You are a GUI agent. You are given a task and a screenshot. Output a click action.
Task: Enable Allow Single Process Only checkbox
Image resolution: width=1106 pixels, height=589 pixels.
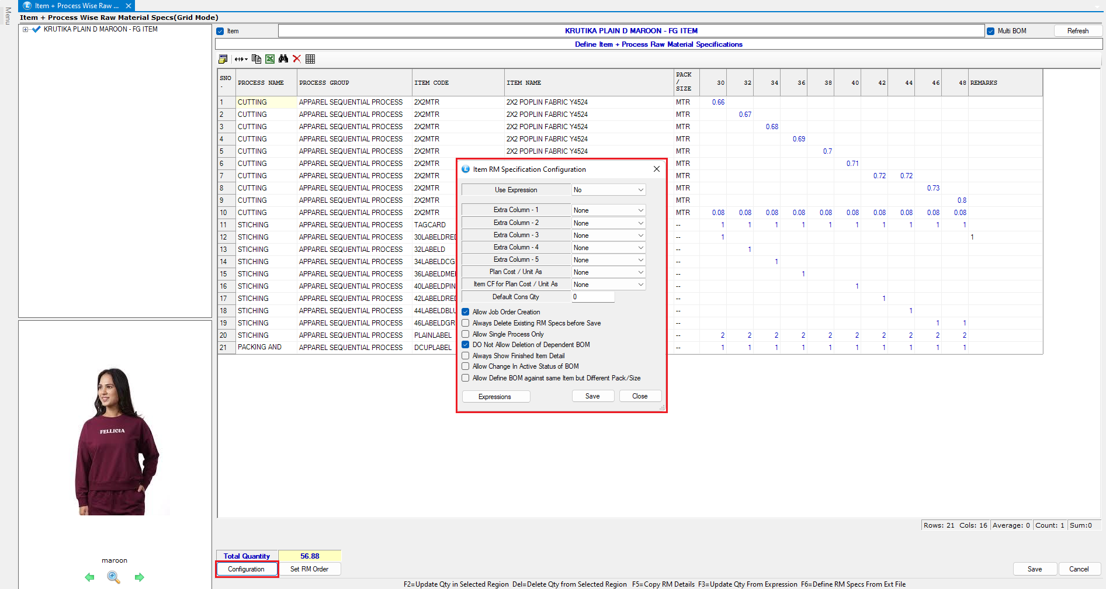(x=466, y=334)
